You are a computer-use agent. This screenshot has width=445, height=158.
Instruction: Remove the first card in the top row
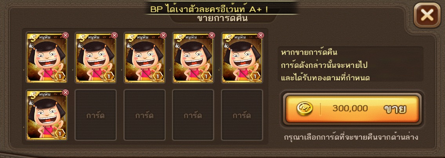pos(65,36)
